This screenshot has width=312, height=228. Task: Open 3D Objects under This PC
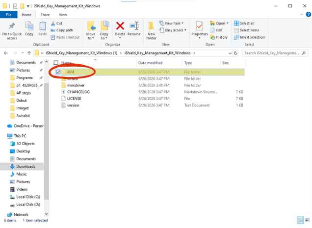pyautogui.click(x=26, y=144)
